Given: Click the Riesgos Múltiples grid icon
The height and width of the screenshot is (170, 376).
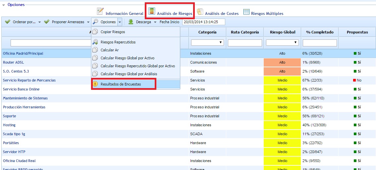Looking at the screenshot, I should tap(246, 12).
